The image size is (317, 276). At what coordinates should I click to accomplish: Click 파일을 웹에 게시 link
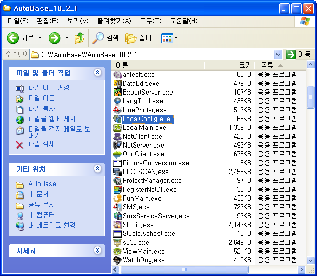tap(52, 119)
